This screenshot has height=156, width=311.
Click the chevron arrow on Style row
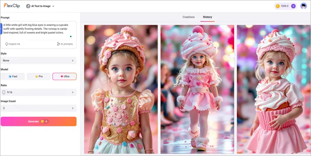point(73,60)
